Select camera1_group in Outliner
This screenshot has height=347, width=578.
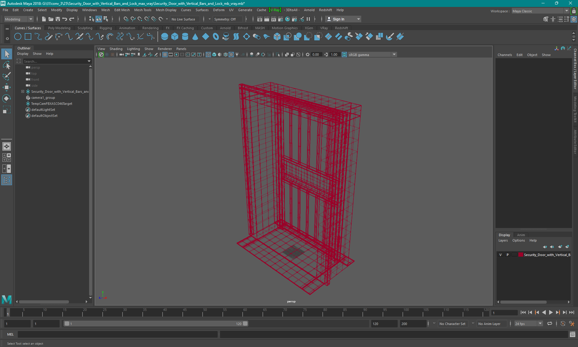click(43, 98)
